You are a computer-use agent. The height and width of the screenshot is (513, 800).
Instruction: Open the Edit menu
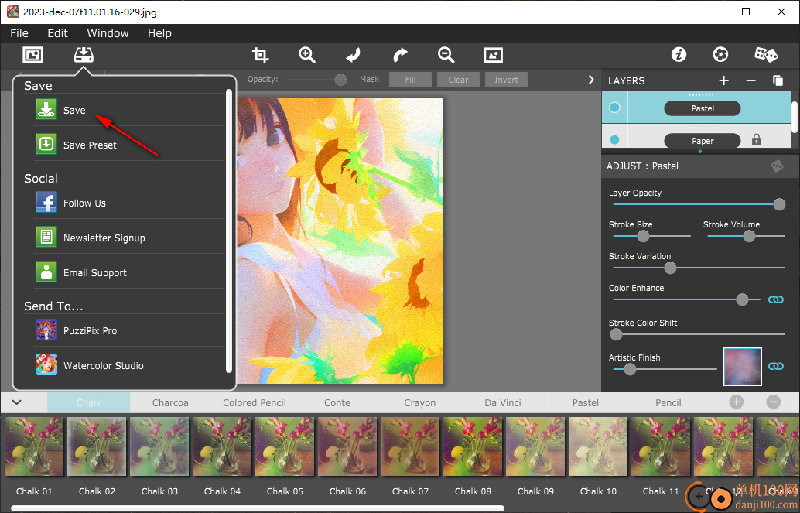click(58, 33)
